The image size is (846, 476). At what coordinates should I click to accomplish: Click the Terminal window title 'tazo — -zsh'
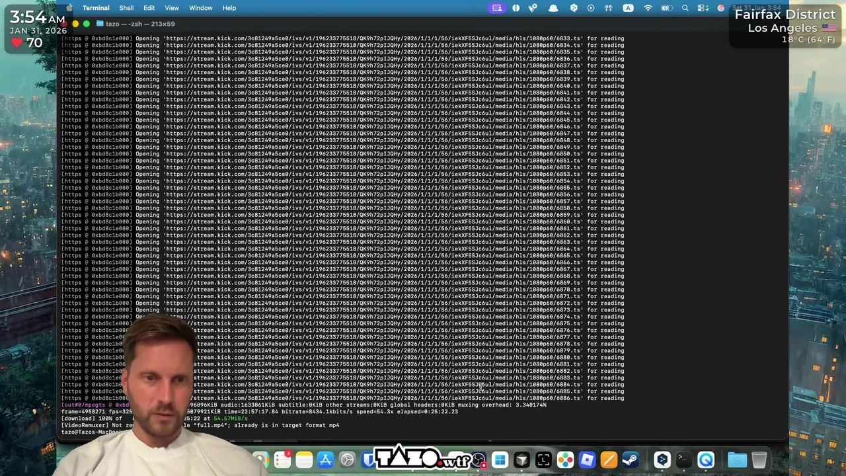[140, 24]
